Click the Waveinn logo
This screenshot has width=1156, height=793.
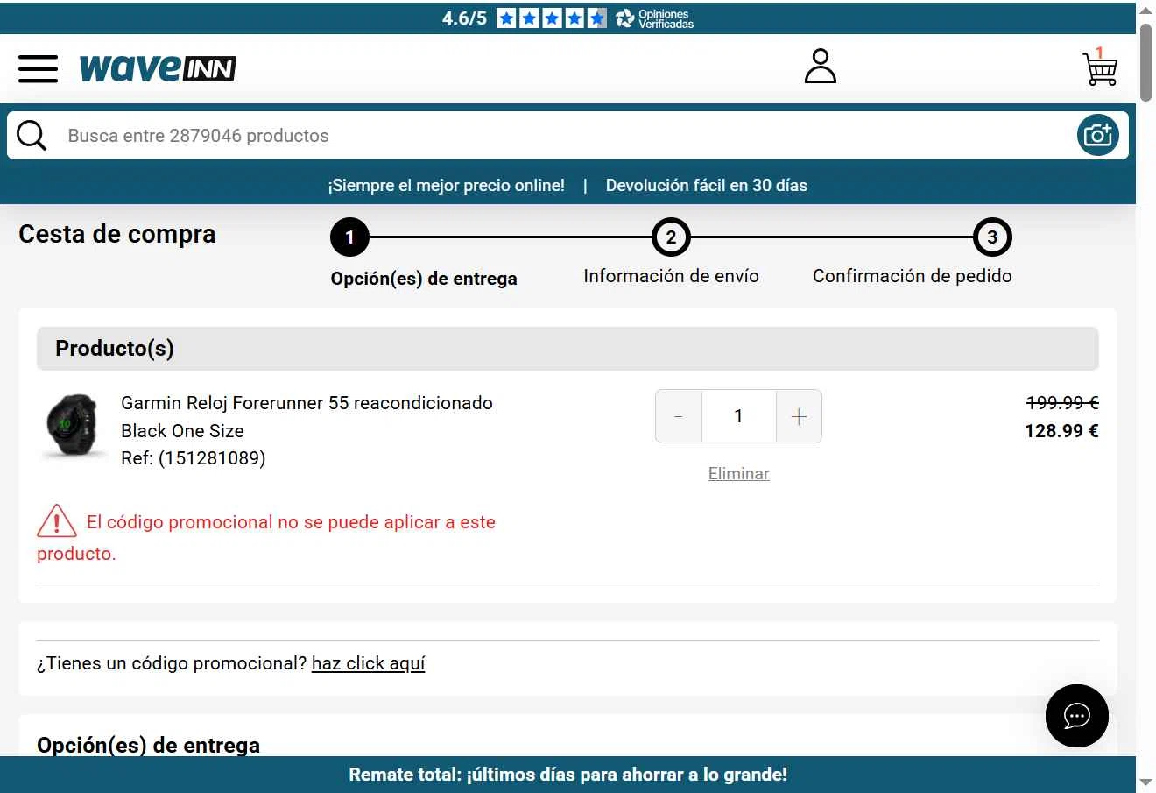click(x=158, y=68)
